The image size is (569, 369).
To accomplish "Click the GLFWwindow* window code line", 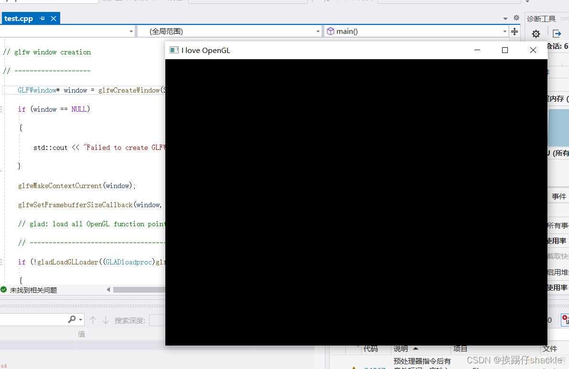I will (91, 90).
